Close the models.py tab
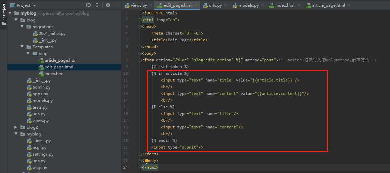The image size is (390, 173). (x=263, y=5)
